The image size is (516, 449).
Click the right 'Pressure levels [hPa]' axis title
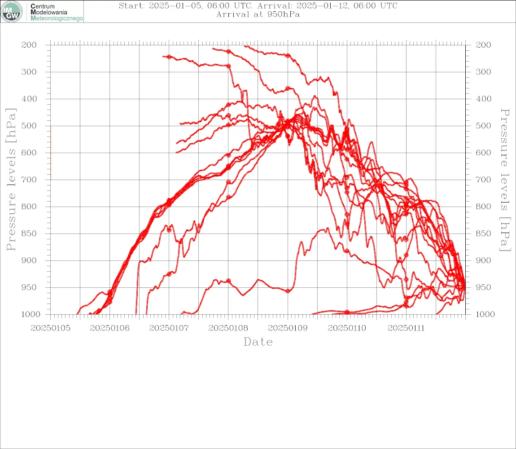505,180
